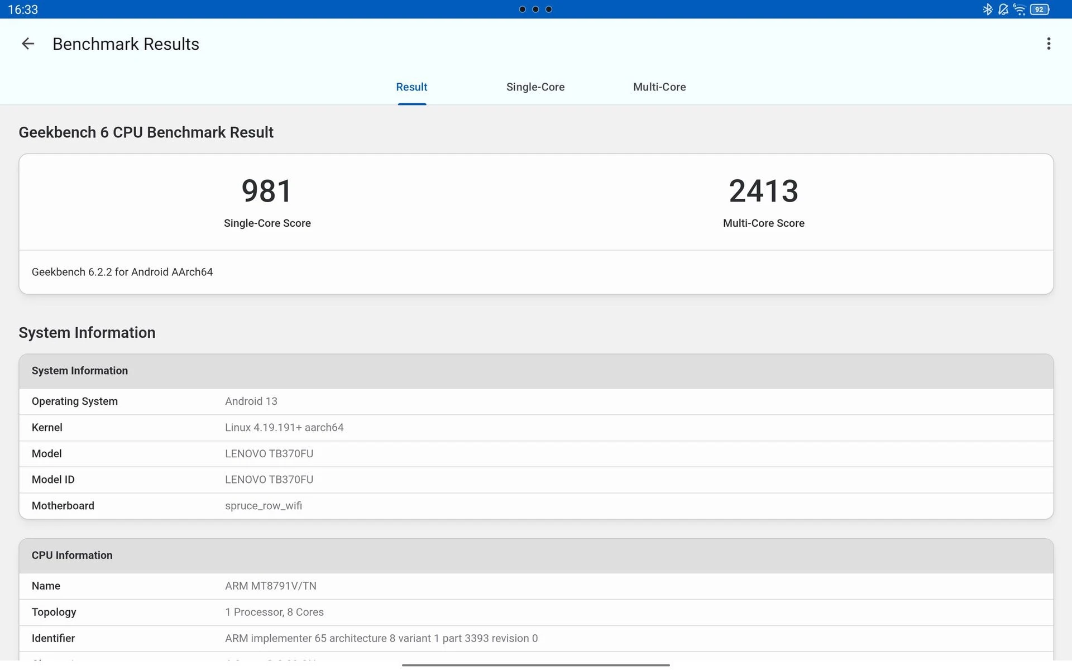The height and width of the screenshot is (670, 1072).
Task: Tap the Model row label
Action: (47, 454)
